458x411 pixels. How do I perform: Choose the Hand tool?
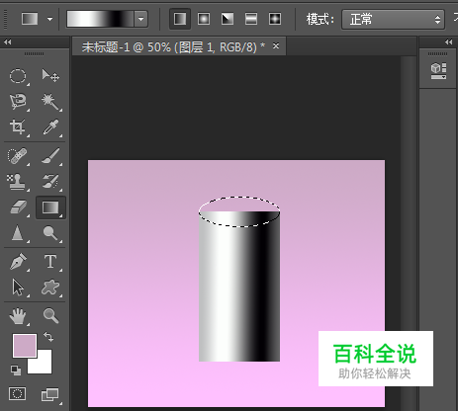(x=18, y=316)
